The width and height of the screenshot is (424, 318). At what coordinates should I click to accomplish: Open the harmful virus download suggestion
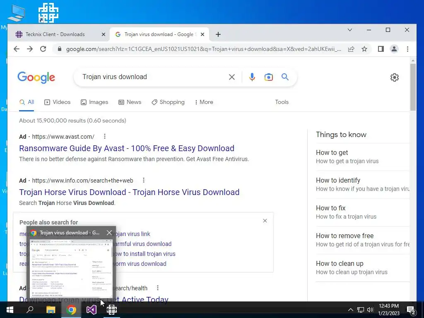[142, 244]
